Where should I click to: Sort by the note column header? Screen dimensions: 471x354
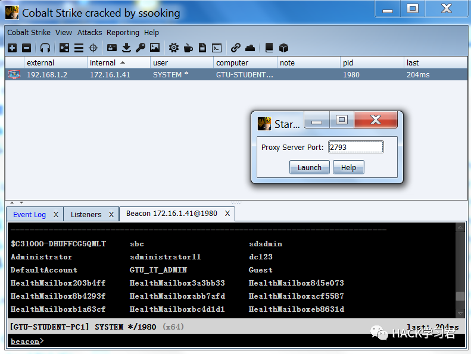coord(309,62)
